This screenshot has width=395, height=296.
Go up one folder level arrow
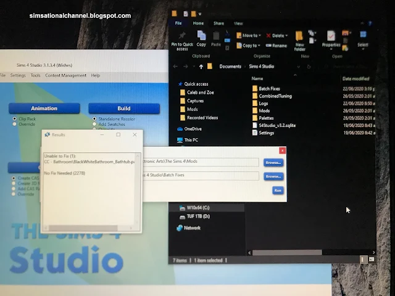point(201,67)
